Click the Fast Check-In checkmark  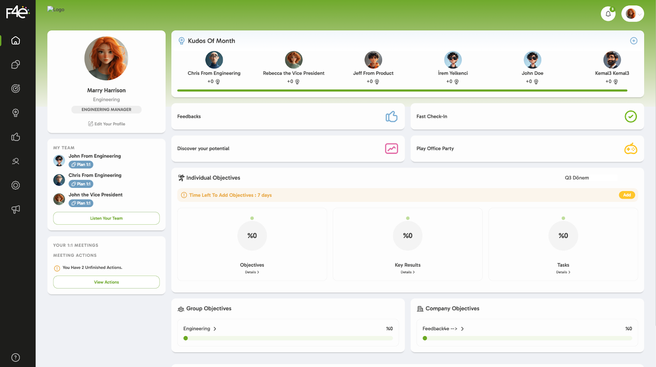pyautogui.click(x=630, y=117)
